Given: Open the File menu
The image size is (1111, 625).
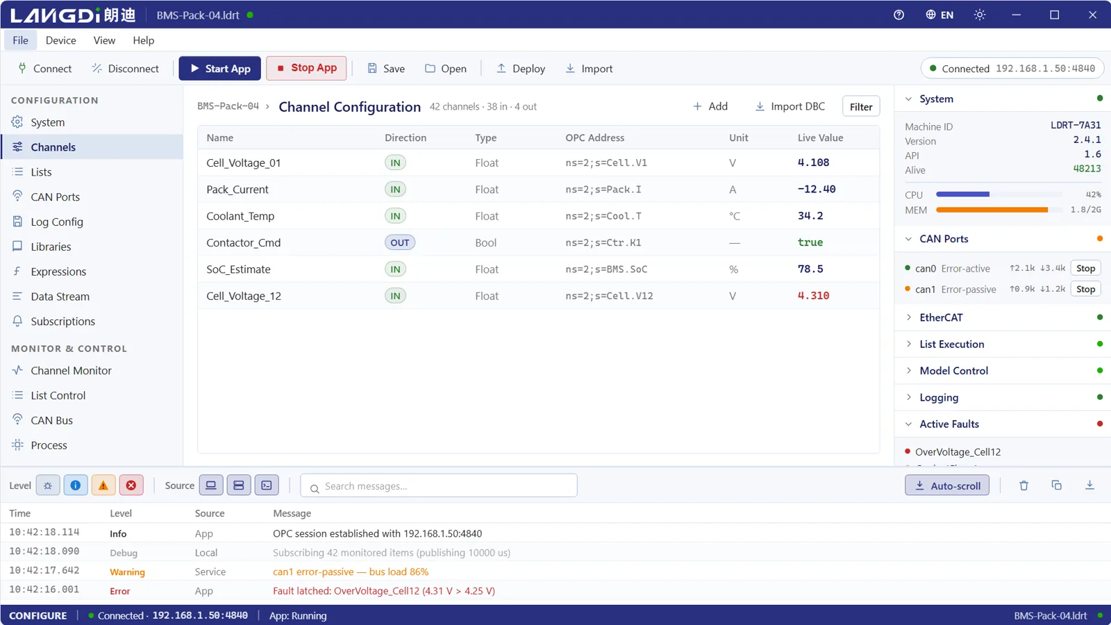Looking at the screenshot, I should point(20,40).
